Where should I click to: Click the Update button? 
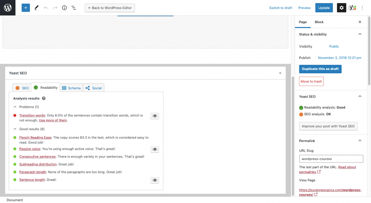coord(324,8)
